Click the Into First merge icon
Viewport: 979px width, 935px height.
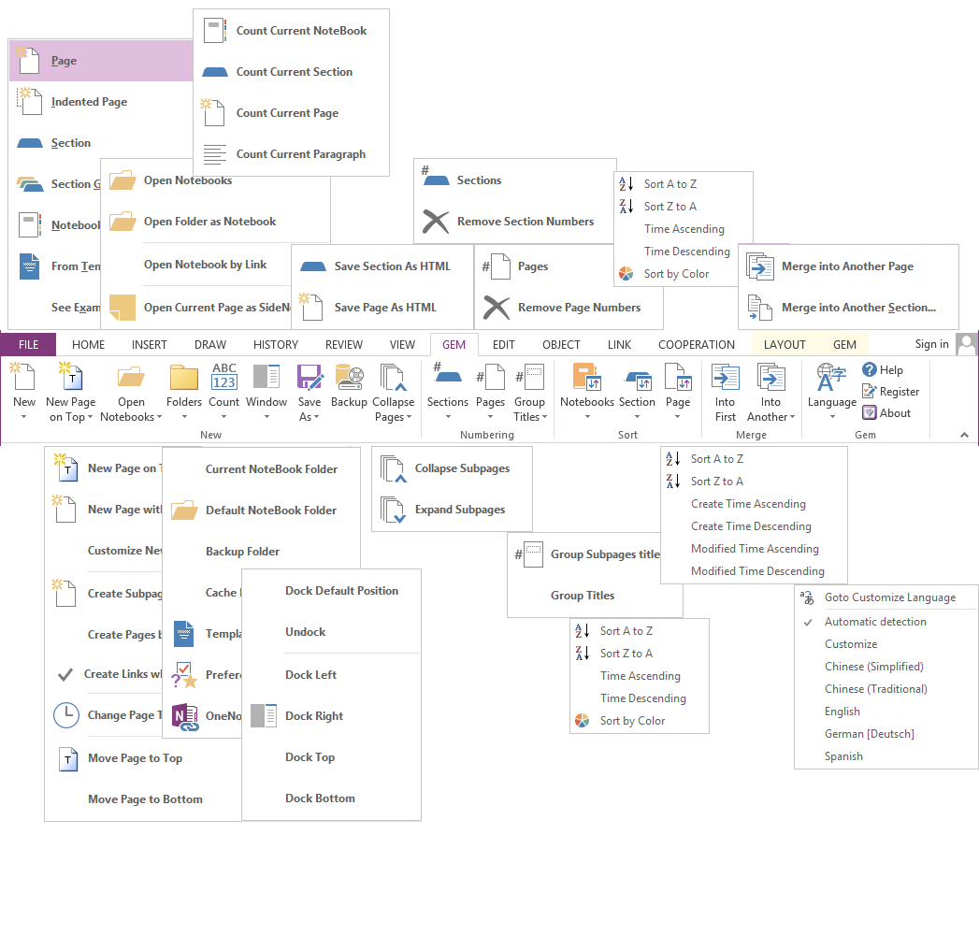click(726, 379)
